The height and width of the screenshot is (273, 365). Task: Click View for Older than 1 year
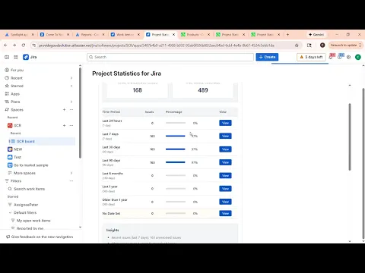225,202
